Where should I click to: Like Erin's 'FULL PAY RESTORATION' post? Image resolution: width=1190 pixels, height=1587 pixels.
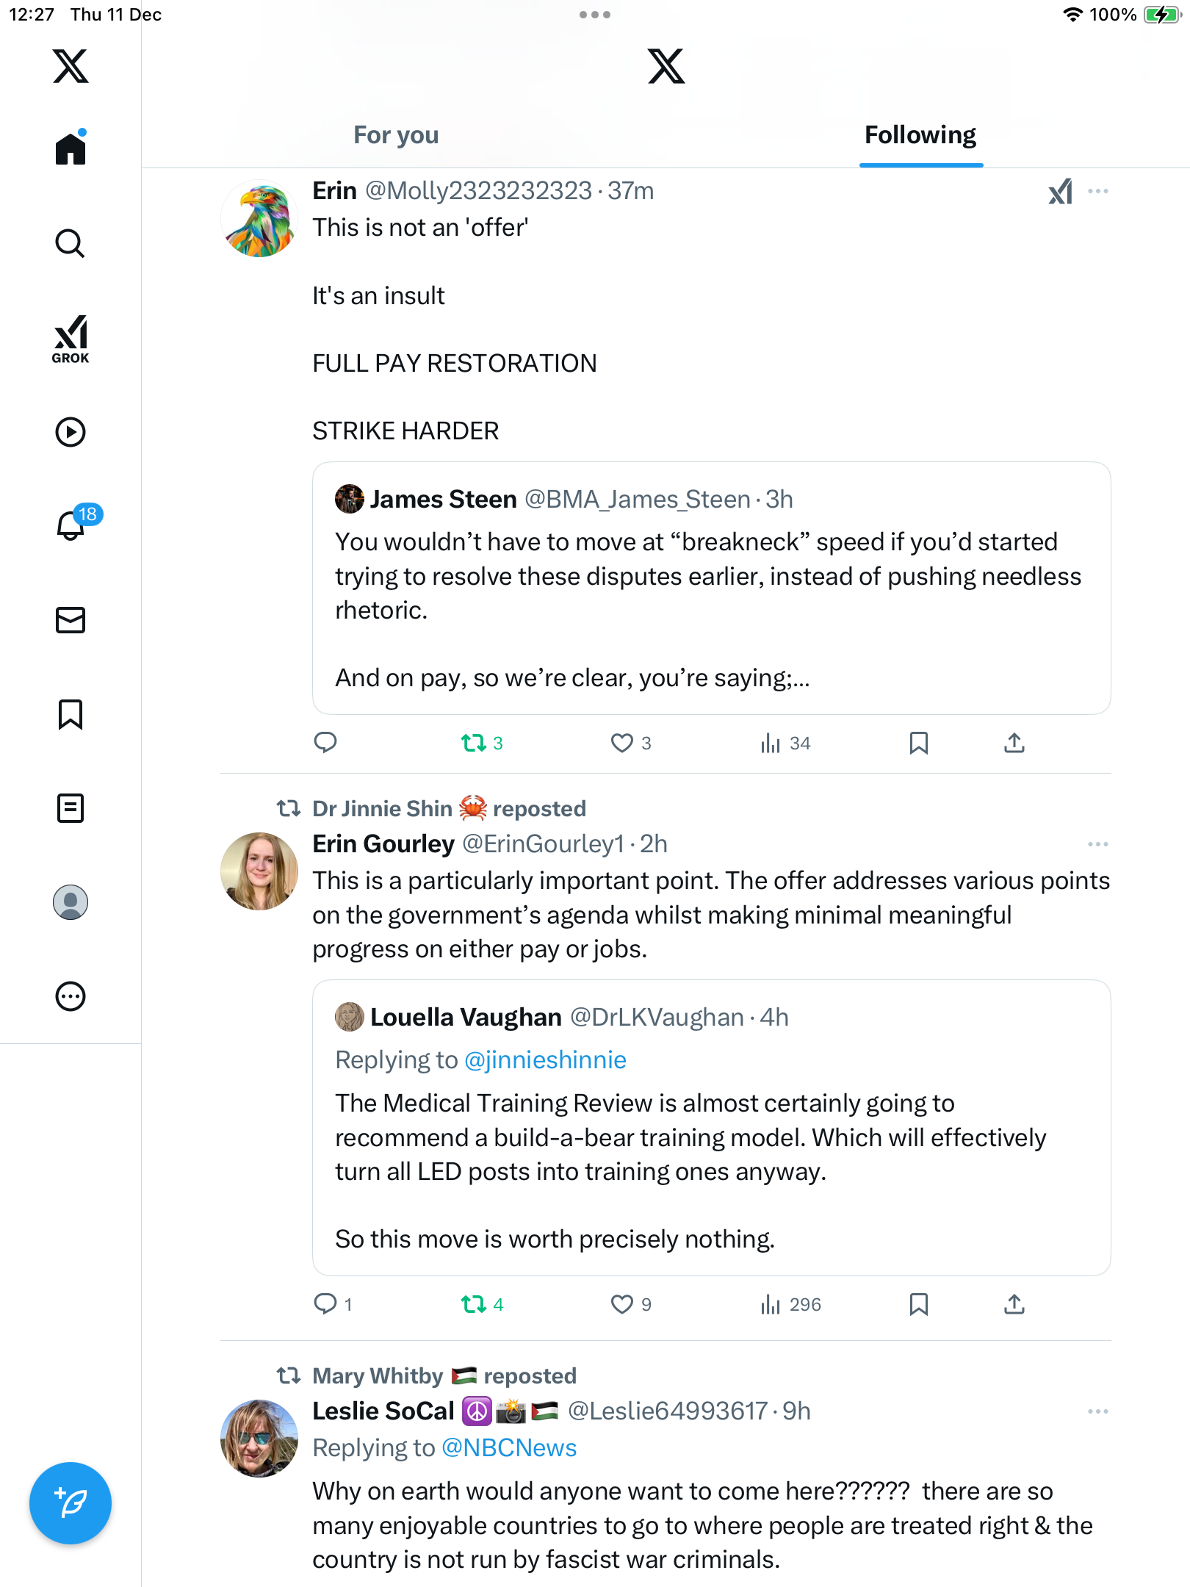click(622, 744)
